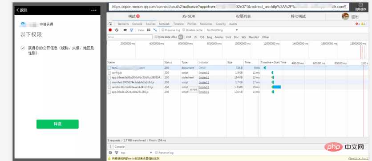Click the red record network log button

[110, 30]
